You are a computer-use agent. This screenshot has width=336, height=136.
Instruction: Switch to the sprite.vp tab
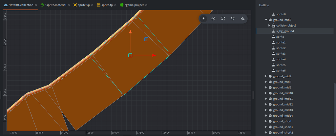click(x=84, y=5)
